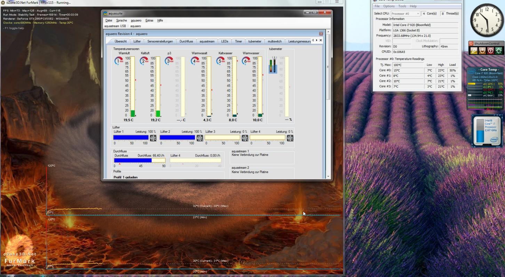
Task: Open the Hilfe menu in aquasuite
Action: click(x=160, y=21)
